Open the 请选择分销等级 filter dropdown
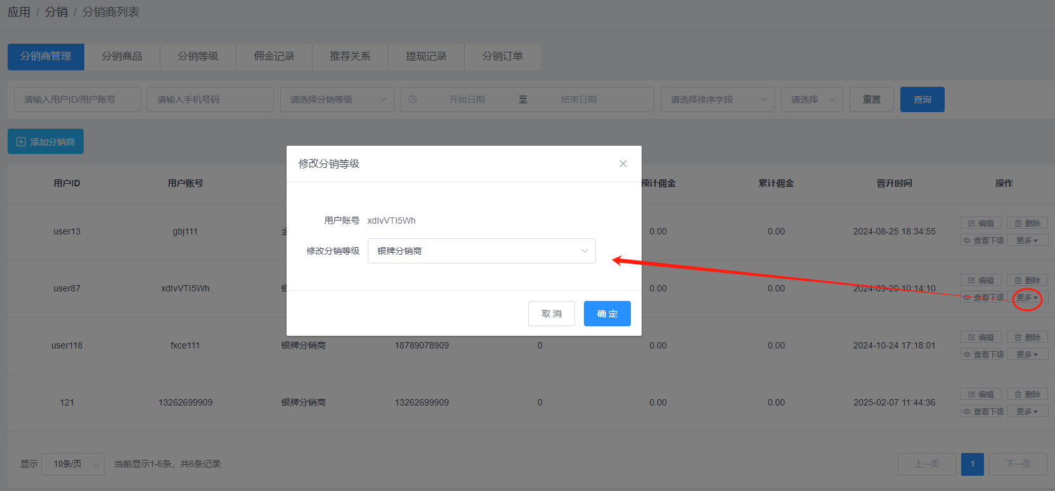The height and width of the screenshot is (491, 1055). click(x=337, y=99)
